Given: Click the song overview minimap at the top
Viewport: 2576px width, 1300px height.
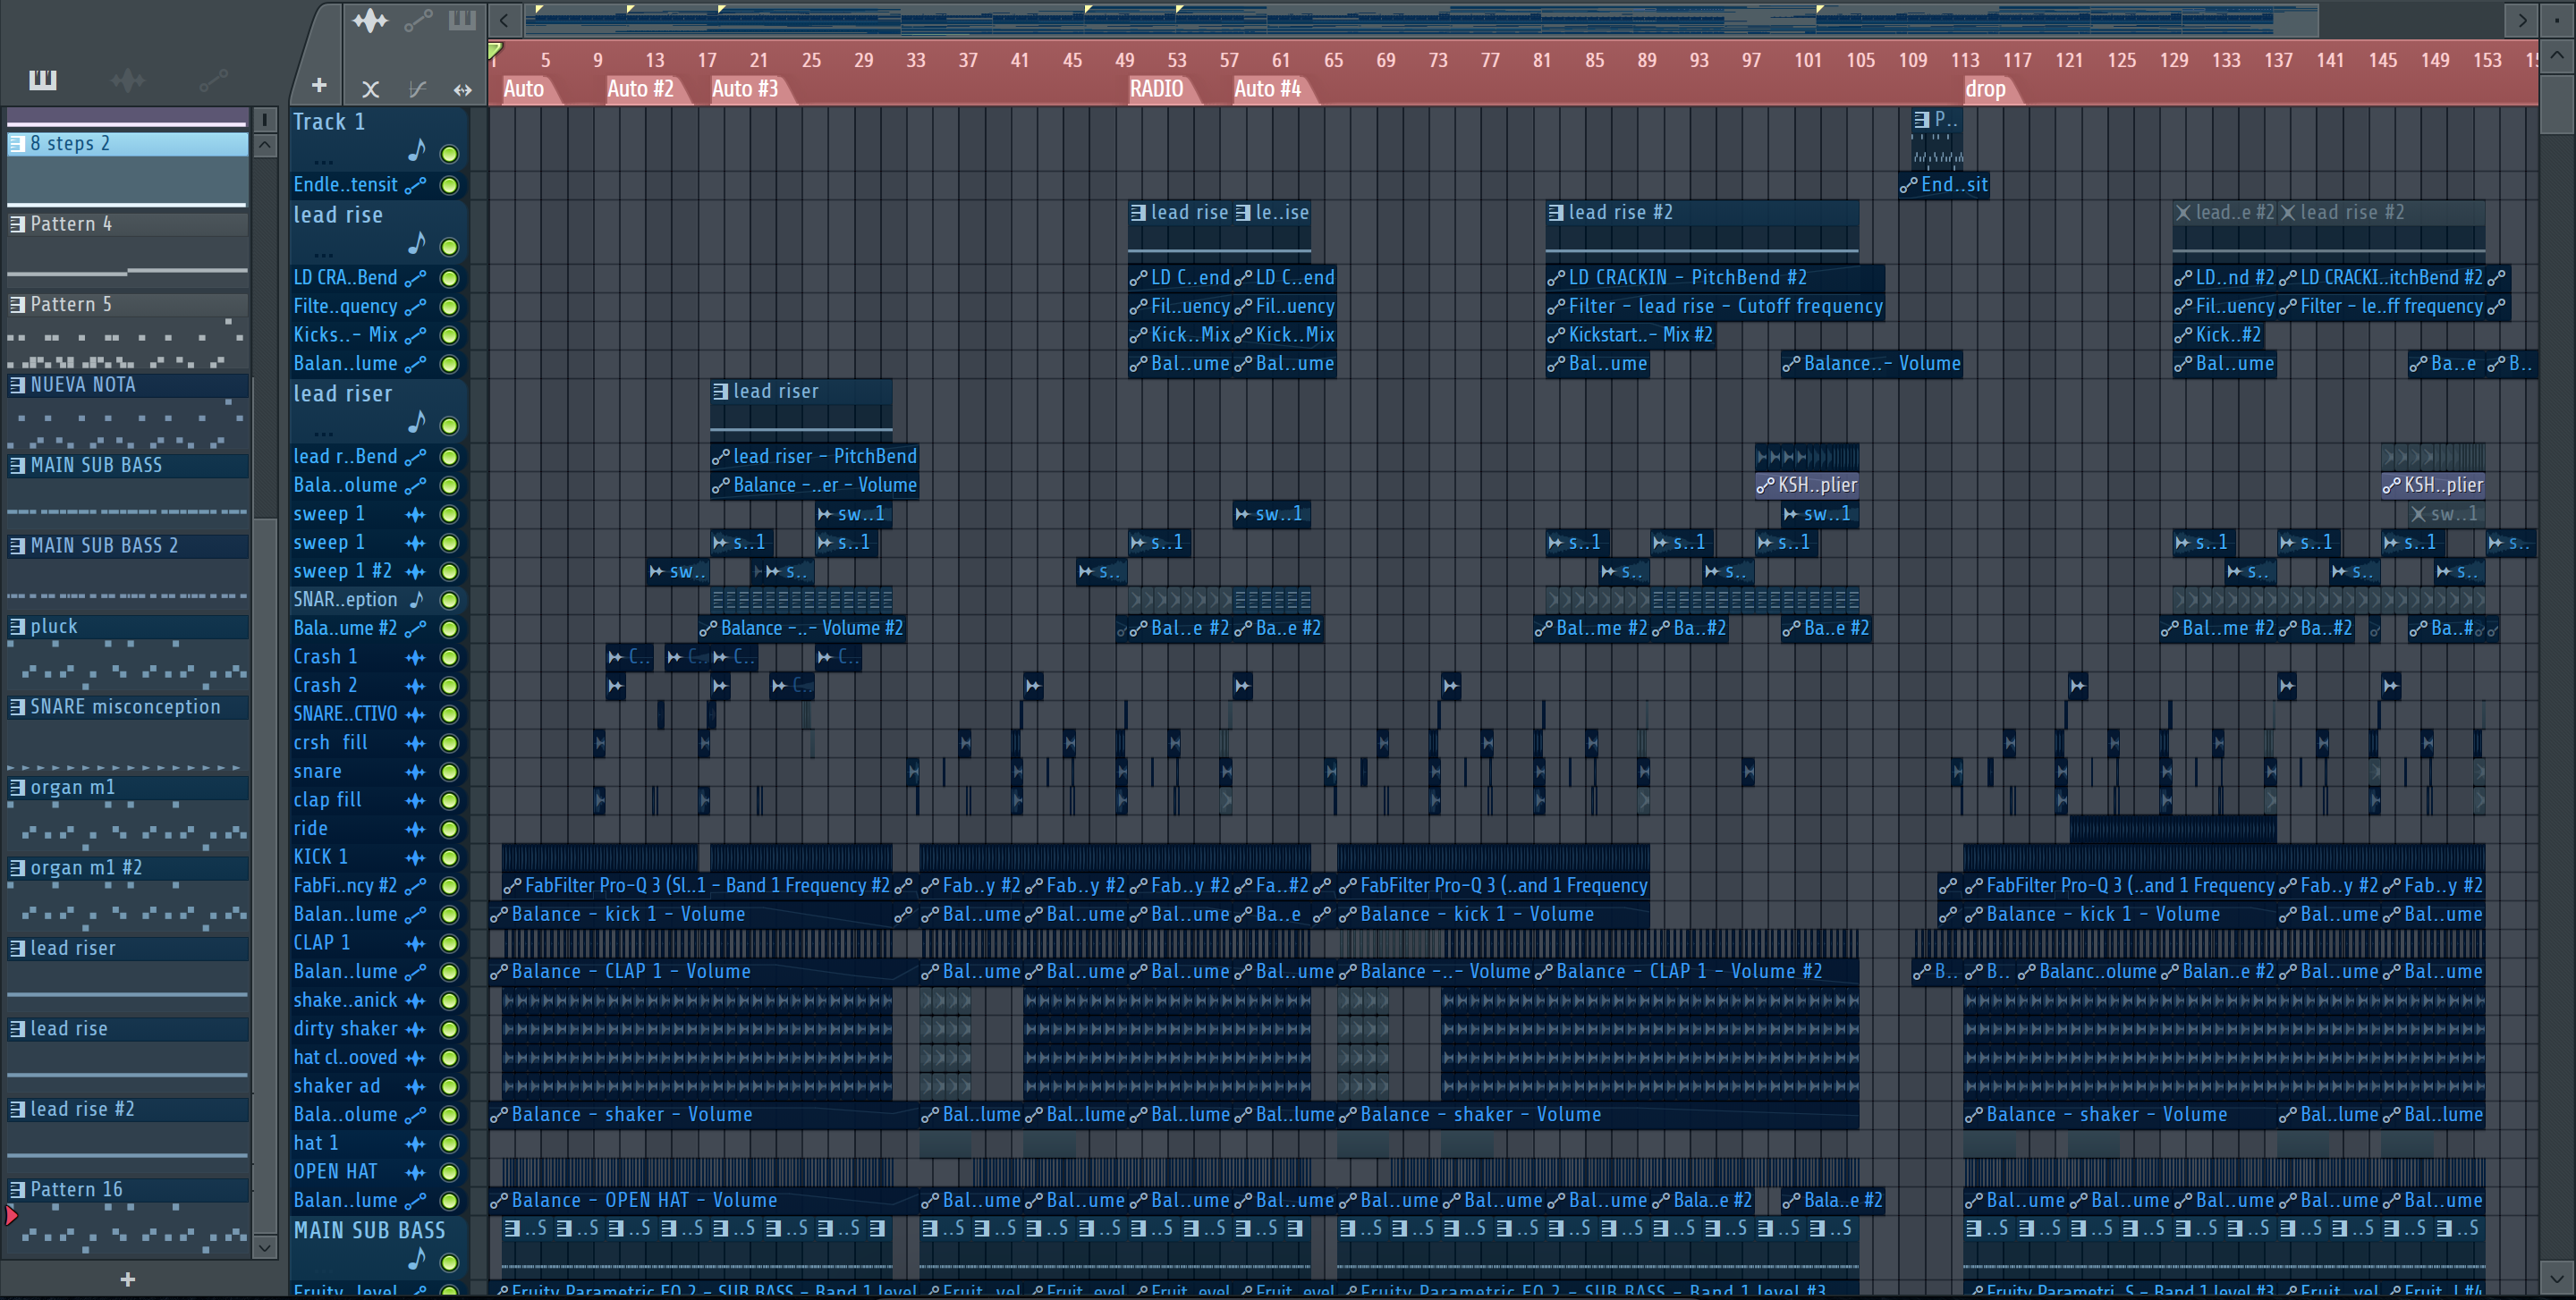Looking at the screenshot, I should click(1420, 20).
